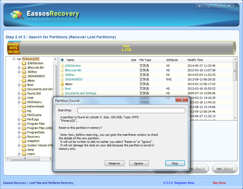Click the Users folder icon in tree
This screenshot has width=243, height=189.
click(x=24, y=154)
